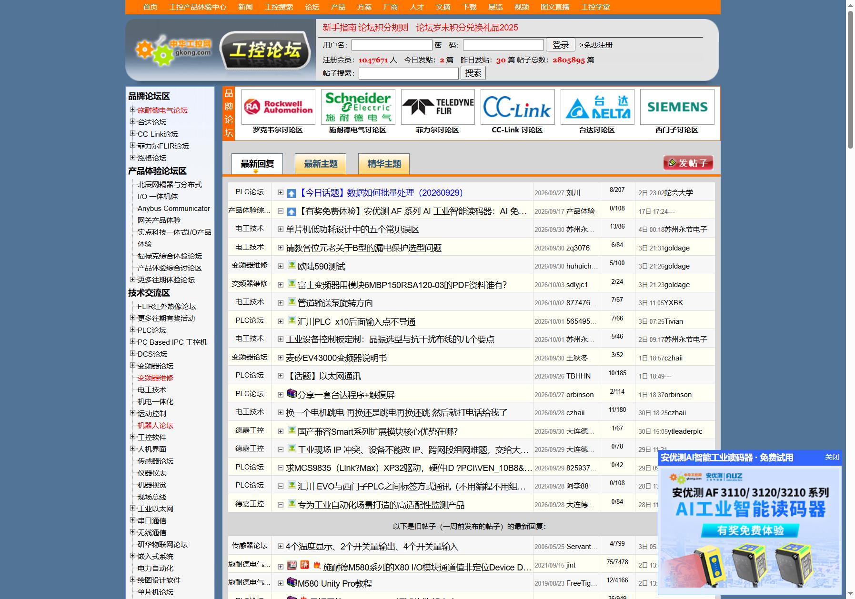Viewport: 855px width, 599px height.
Task: Focus the 帖子搜索 input field
Action: tap(408, 73)
